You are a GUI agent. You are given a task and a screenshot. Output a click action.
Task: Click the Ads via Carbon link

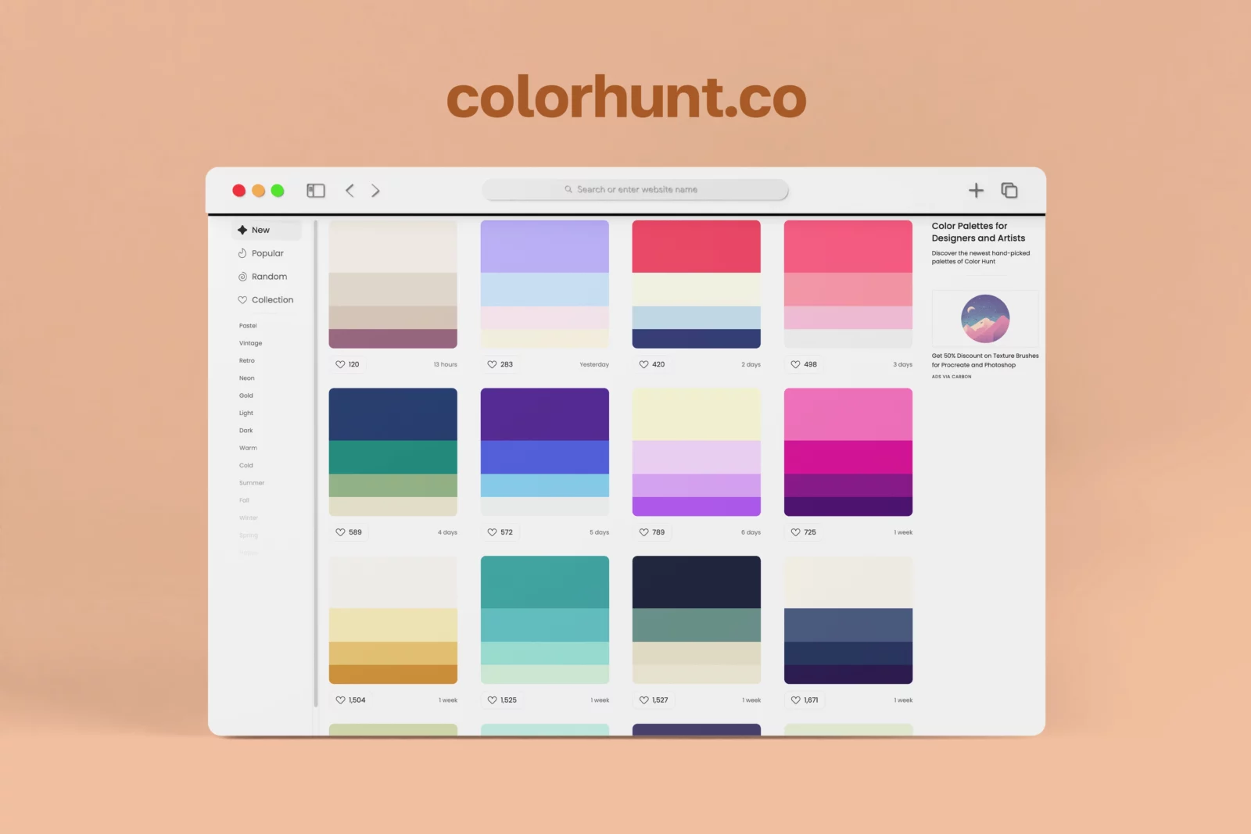(952, 377)
